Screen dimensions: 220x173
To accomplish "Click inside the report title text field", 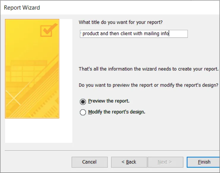I will click(x=133, y=34).
